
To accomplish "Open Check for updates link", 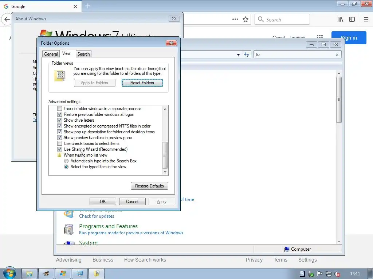I will [97, 216].
